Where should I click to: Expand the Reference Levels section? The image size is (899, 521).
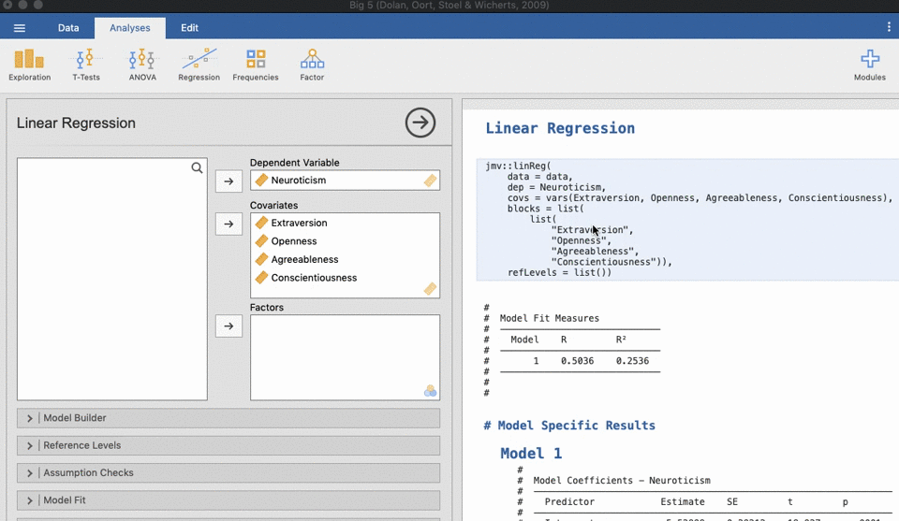pos(228,445)
